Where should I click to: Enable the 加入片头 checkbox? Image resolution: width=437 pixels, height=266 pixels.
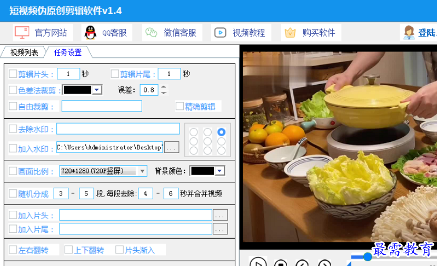[13, 215]
